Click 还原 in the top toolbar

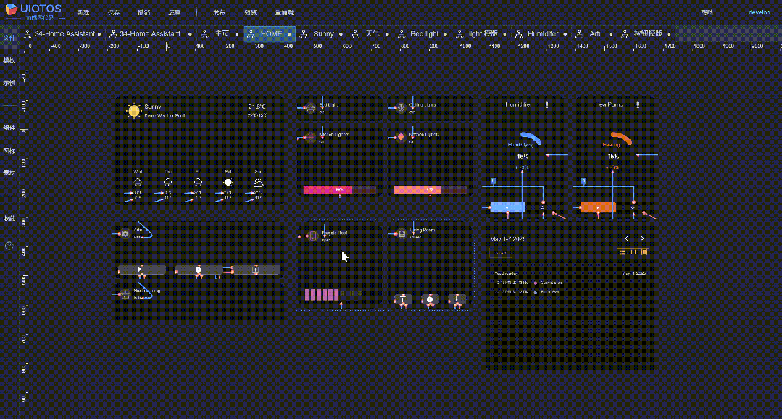[x=174, y=12]
